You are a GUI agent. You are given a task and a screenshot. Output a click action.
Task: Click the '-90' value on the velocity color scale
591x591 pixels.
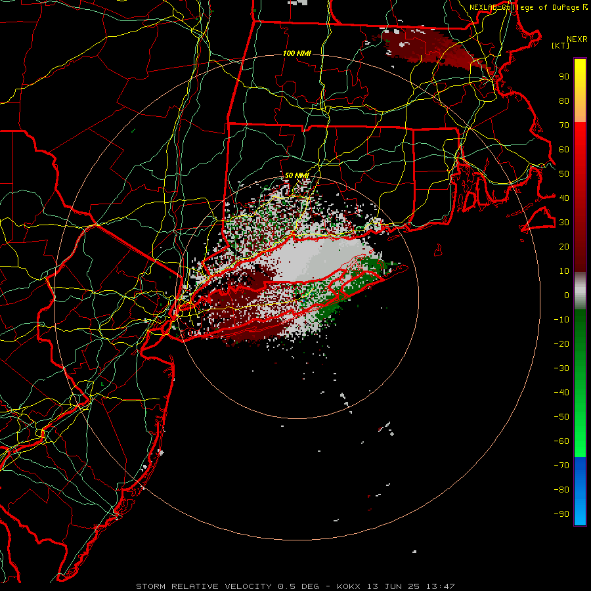[561, 514]
